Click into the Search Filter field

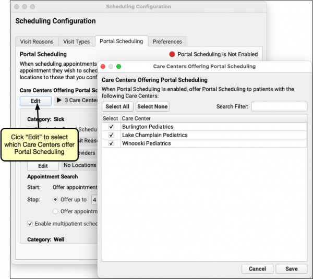[279, 106]
